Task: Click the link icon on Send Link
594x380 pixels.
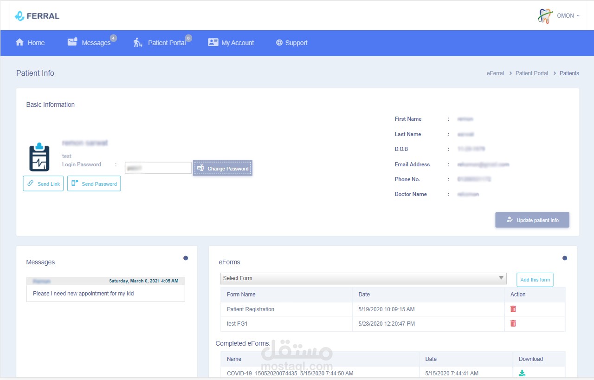Action: point(31,183)
